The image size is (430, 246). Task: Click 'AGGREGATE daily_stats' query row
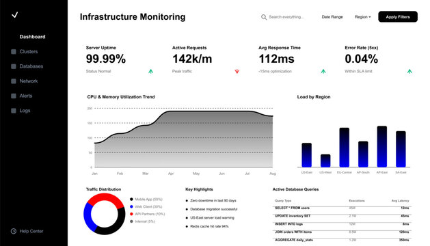342,240
